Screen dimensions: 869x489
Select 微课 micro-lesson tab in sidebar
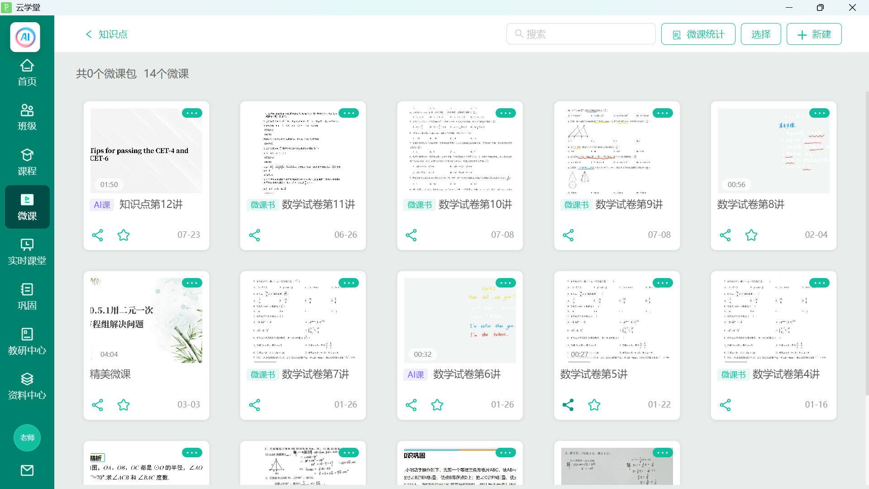tap(27, 207)
